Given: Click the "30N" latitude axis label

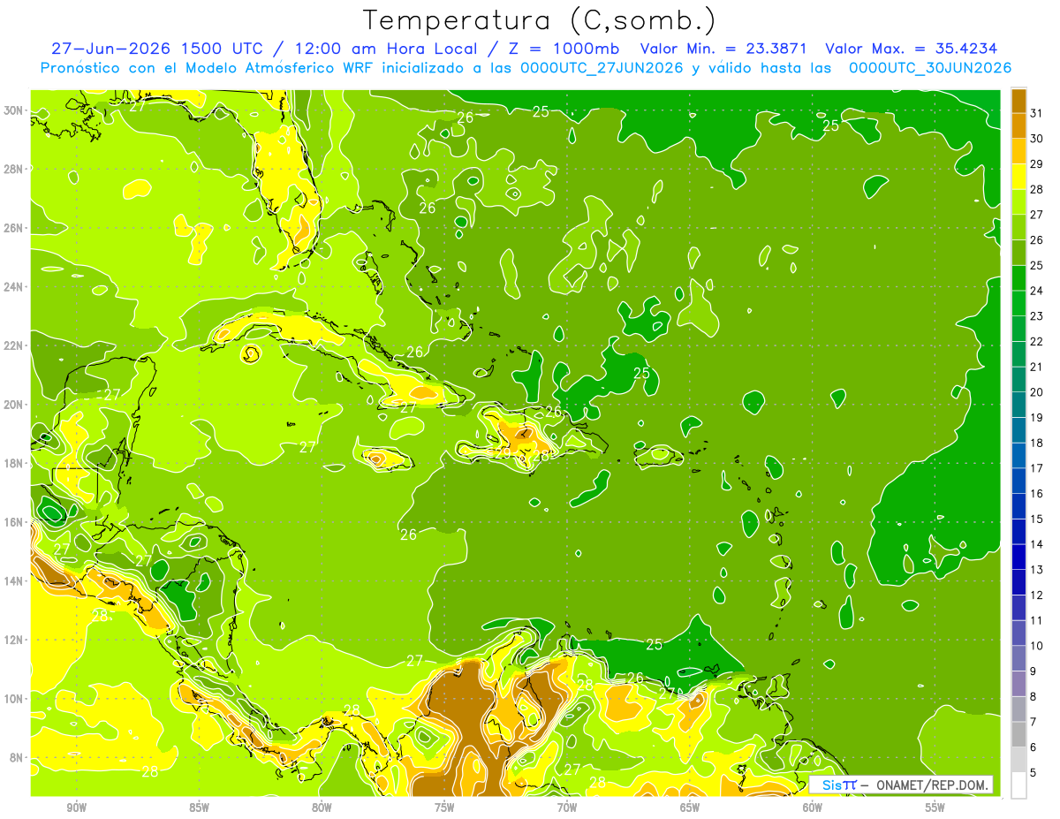Looking at the screenshot, I should (x=14, y=110).
